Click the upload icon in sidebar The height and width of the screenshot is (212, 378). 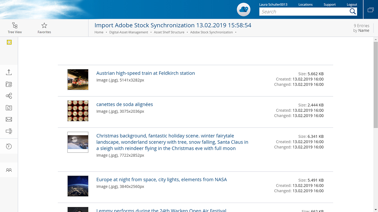coord(9,72)
